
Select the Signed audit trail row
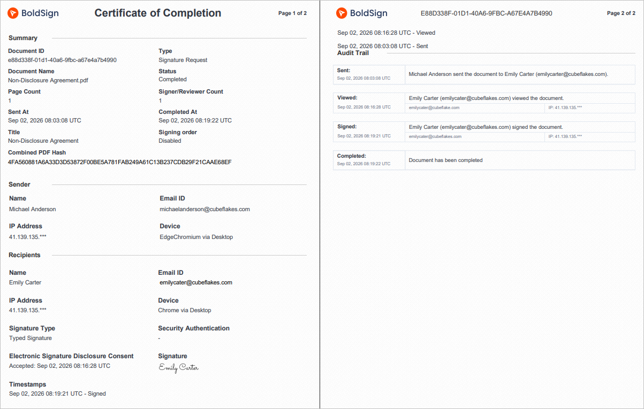point(484,132)
